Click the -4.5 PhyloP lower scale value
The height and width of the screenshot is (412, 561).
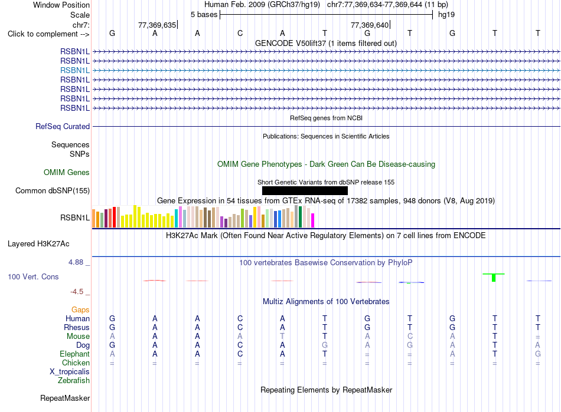(x=77, y=292)
